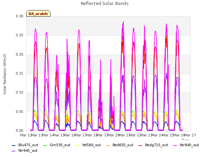Image resolution: width=210 pixels, height=157 pixels.
Task: Click the yellow Yel580_out legend swatch
Action: 77,146
